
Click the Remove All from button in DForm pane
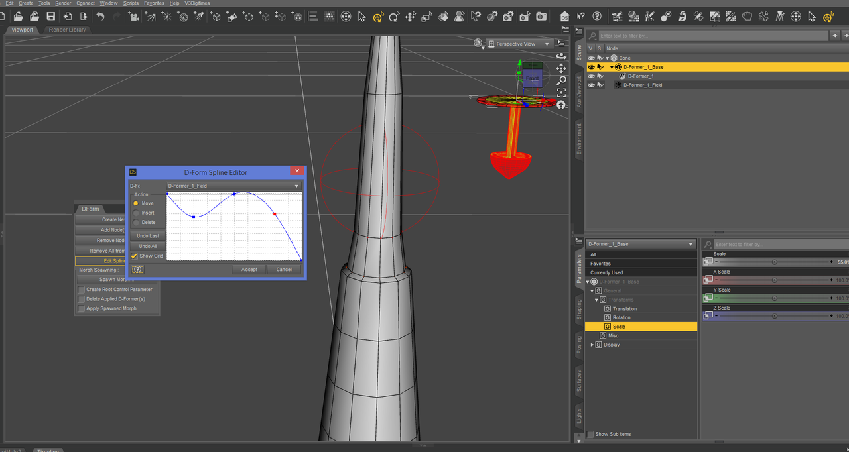tap(101, 251)
